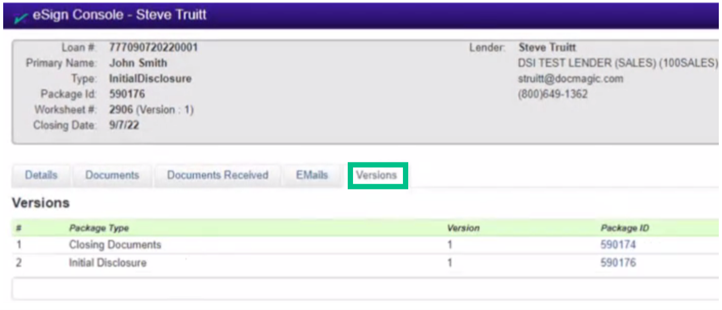
Task: Click worksheet number 2906 (Version : 1)
Action: 151,110
